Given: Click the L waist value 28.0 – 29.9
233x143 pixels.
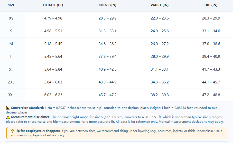Looking at the screenshot, I should point(160,56).
